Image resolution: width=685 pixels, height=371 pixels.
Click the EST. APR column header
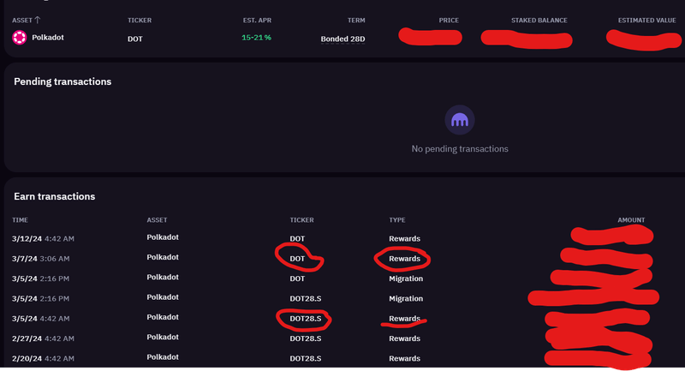tap(257, 20)
